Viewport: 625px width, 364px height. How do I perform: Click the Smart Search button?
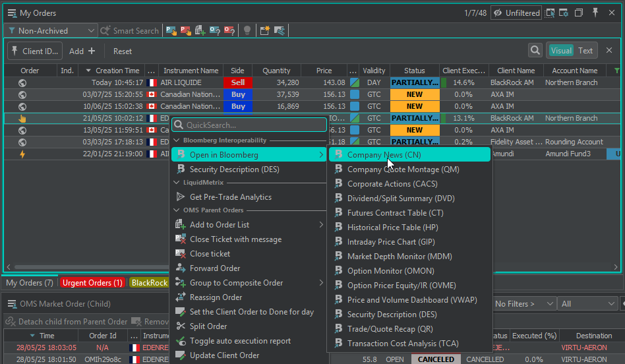(129, 31)
